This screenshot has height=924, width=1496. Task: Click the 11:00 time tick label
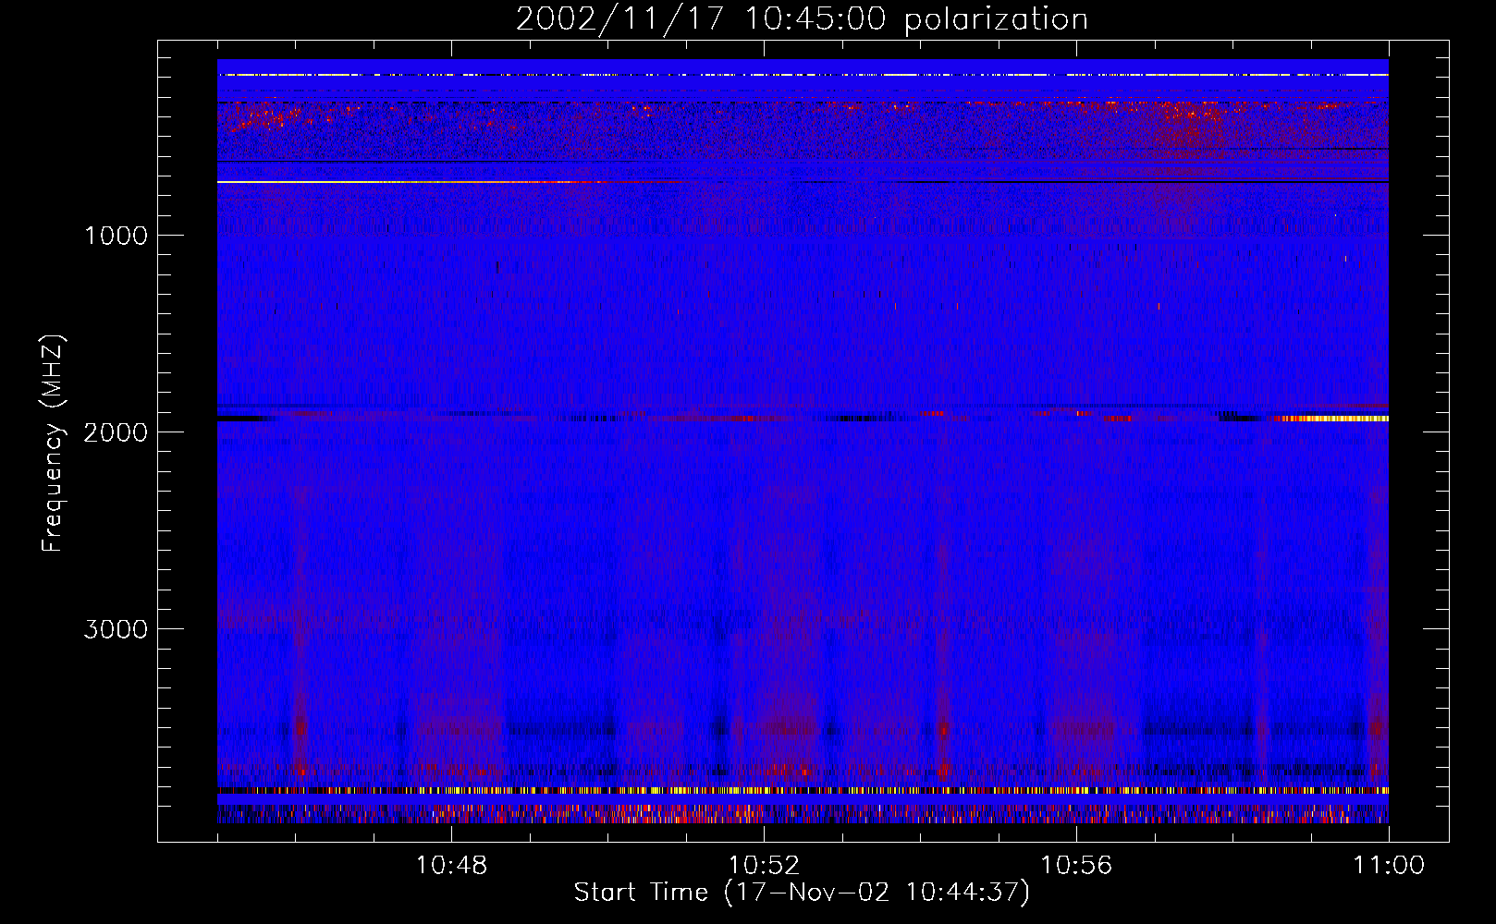pyautogui.click(x=1389, y=866)
